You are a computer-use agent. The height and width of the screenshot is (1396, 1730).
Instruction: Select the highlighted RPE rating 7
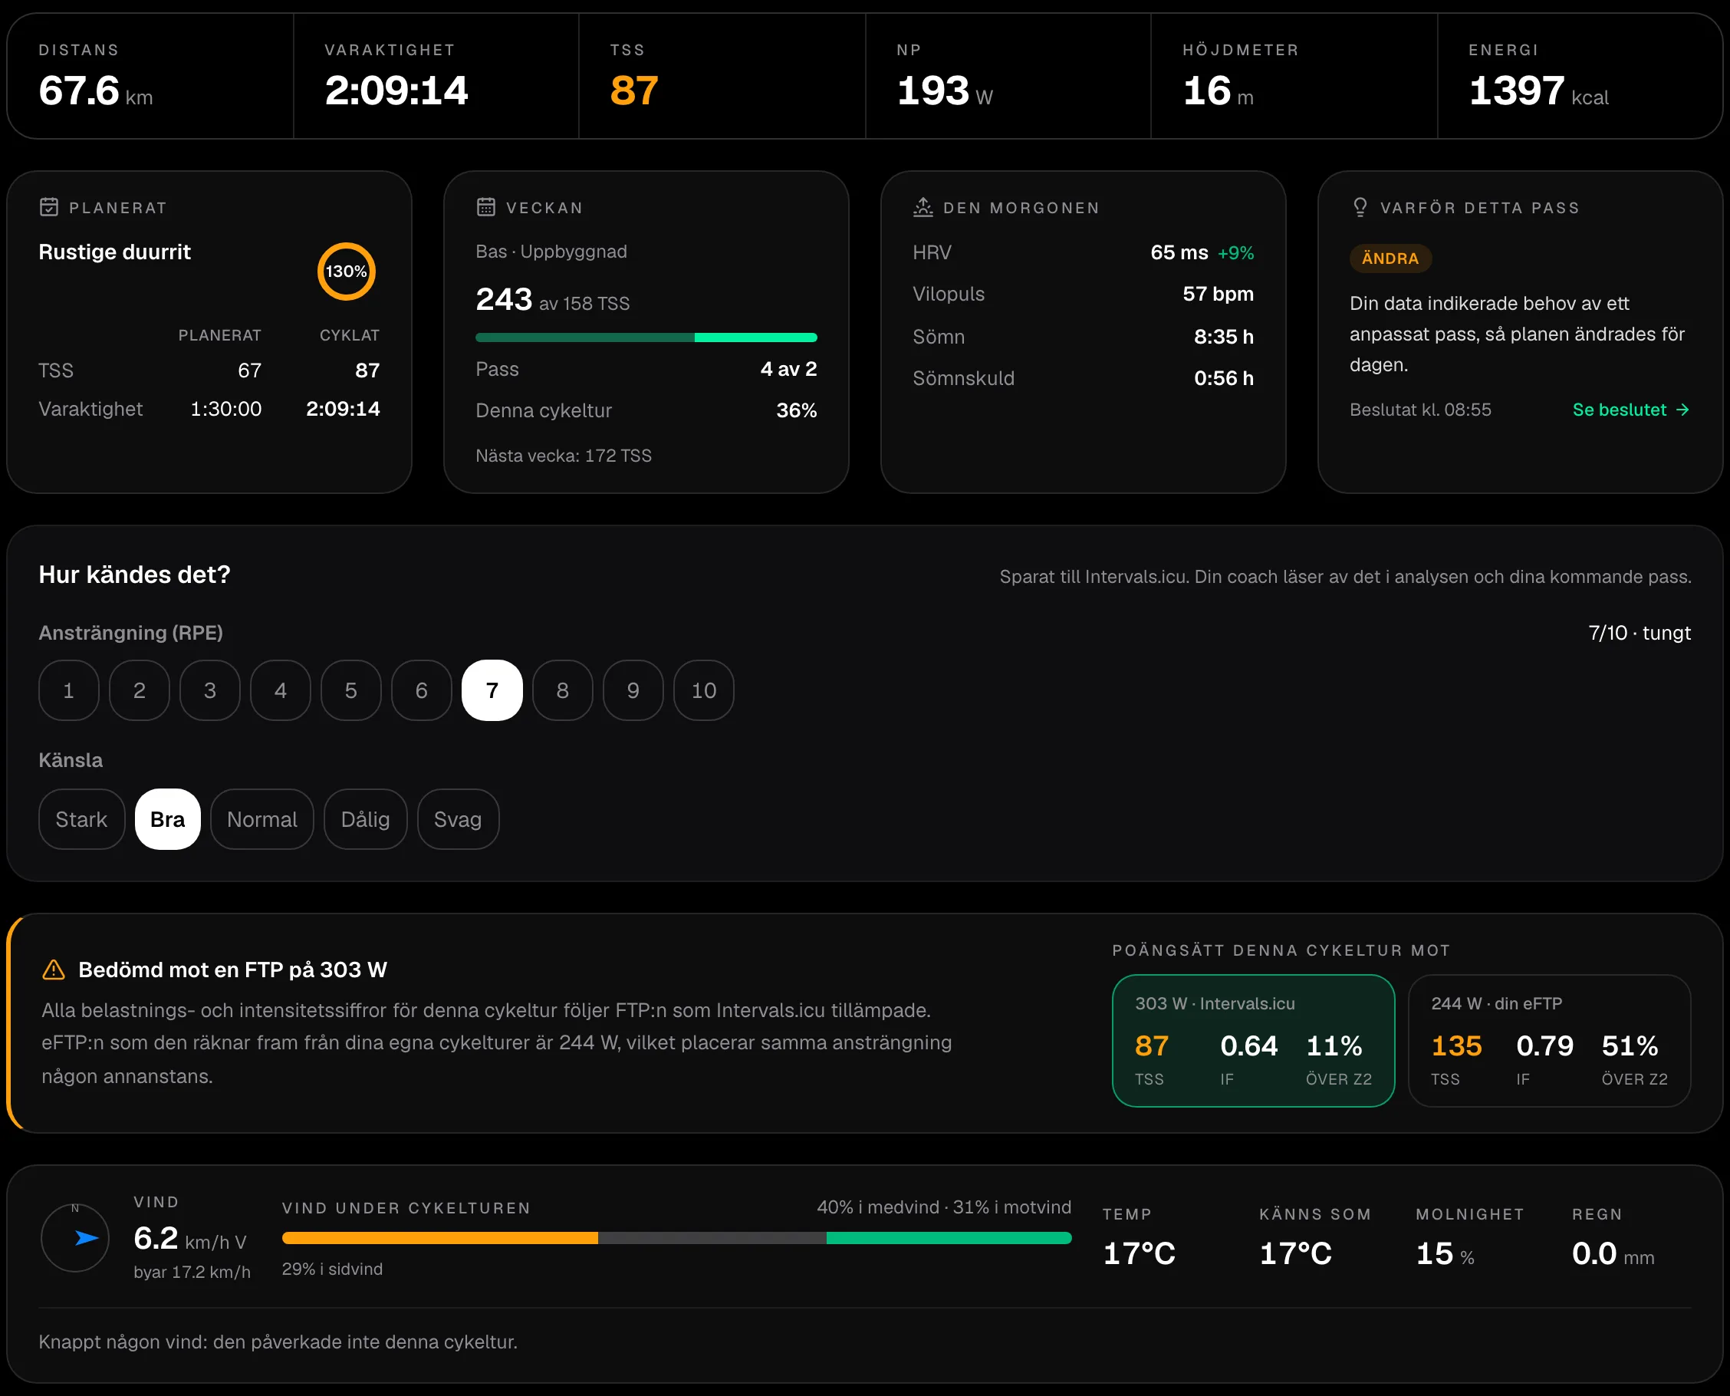493,691
